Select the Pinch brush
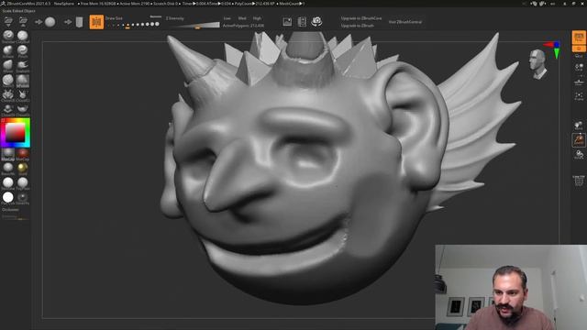Viewport: 587px width, 330px height. 22,50
